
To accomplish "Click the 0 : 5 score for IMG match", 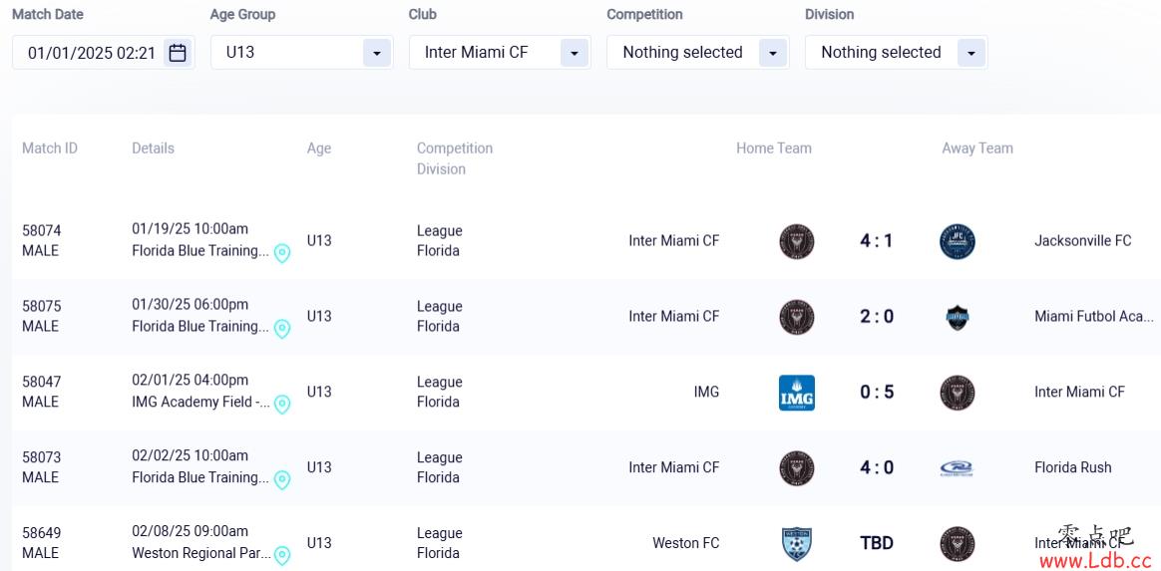I will click(x=877, y=392).
